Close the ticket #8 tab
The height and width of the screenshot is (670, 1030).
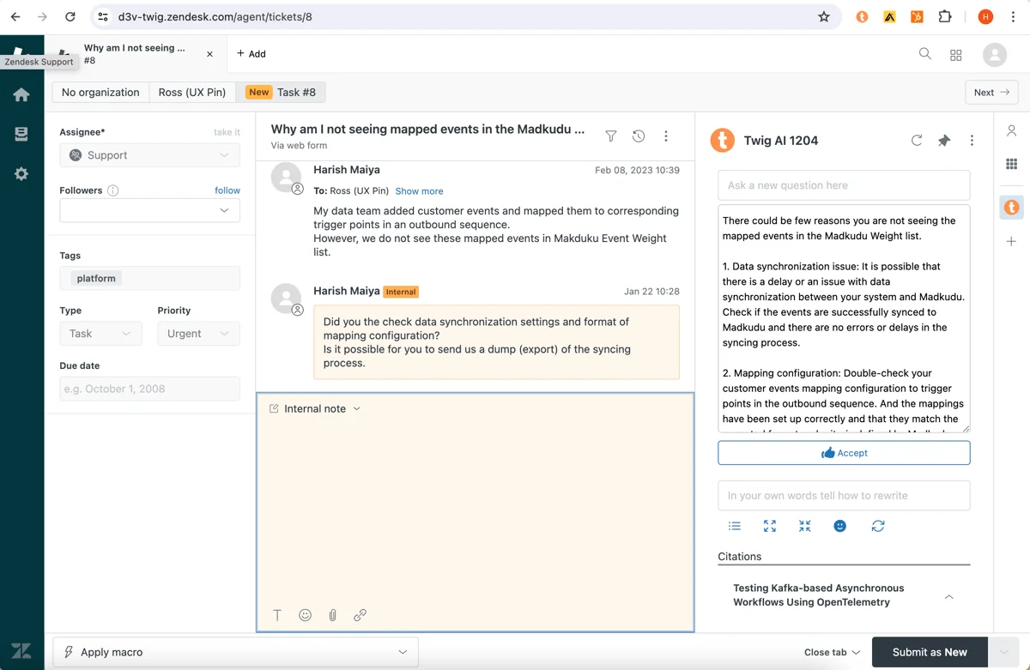pos(209,54)
